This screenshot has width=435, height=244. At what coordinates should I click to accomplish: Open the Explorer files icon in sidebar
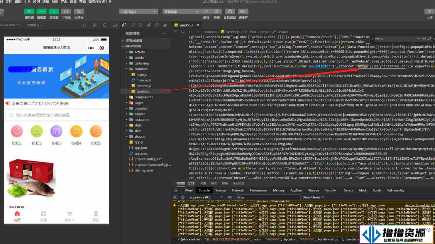click(124, 25)
